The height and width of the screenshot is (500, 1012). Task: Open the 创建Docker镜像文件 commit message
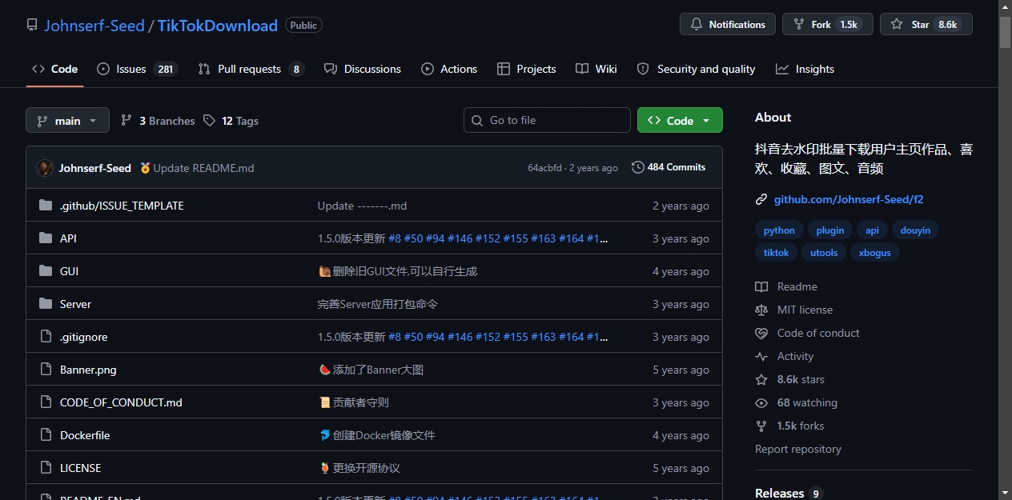click(384, 435)
